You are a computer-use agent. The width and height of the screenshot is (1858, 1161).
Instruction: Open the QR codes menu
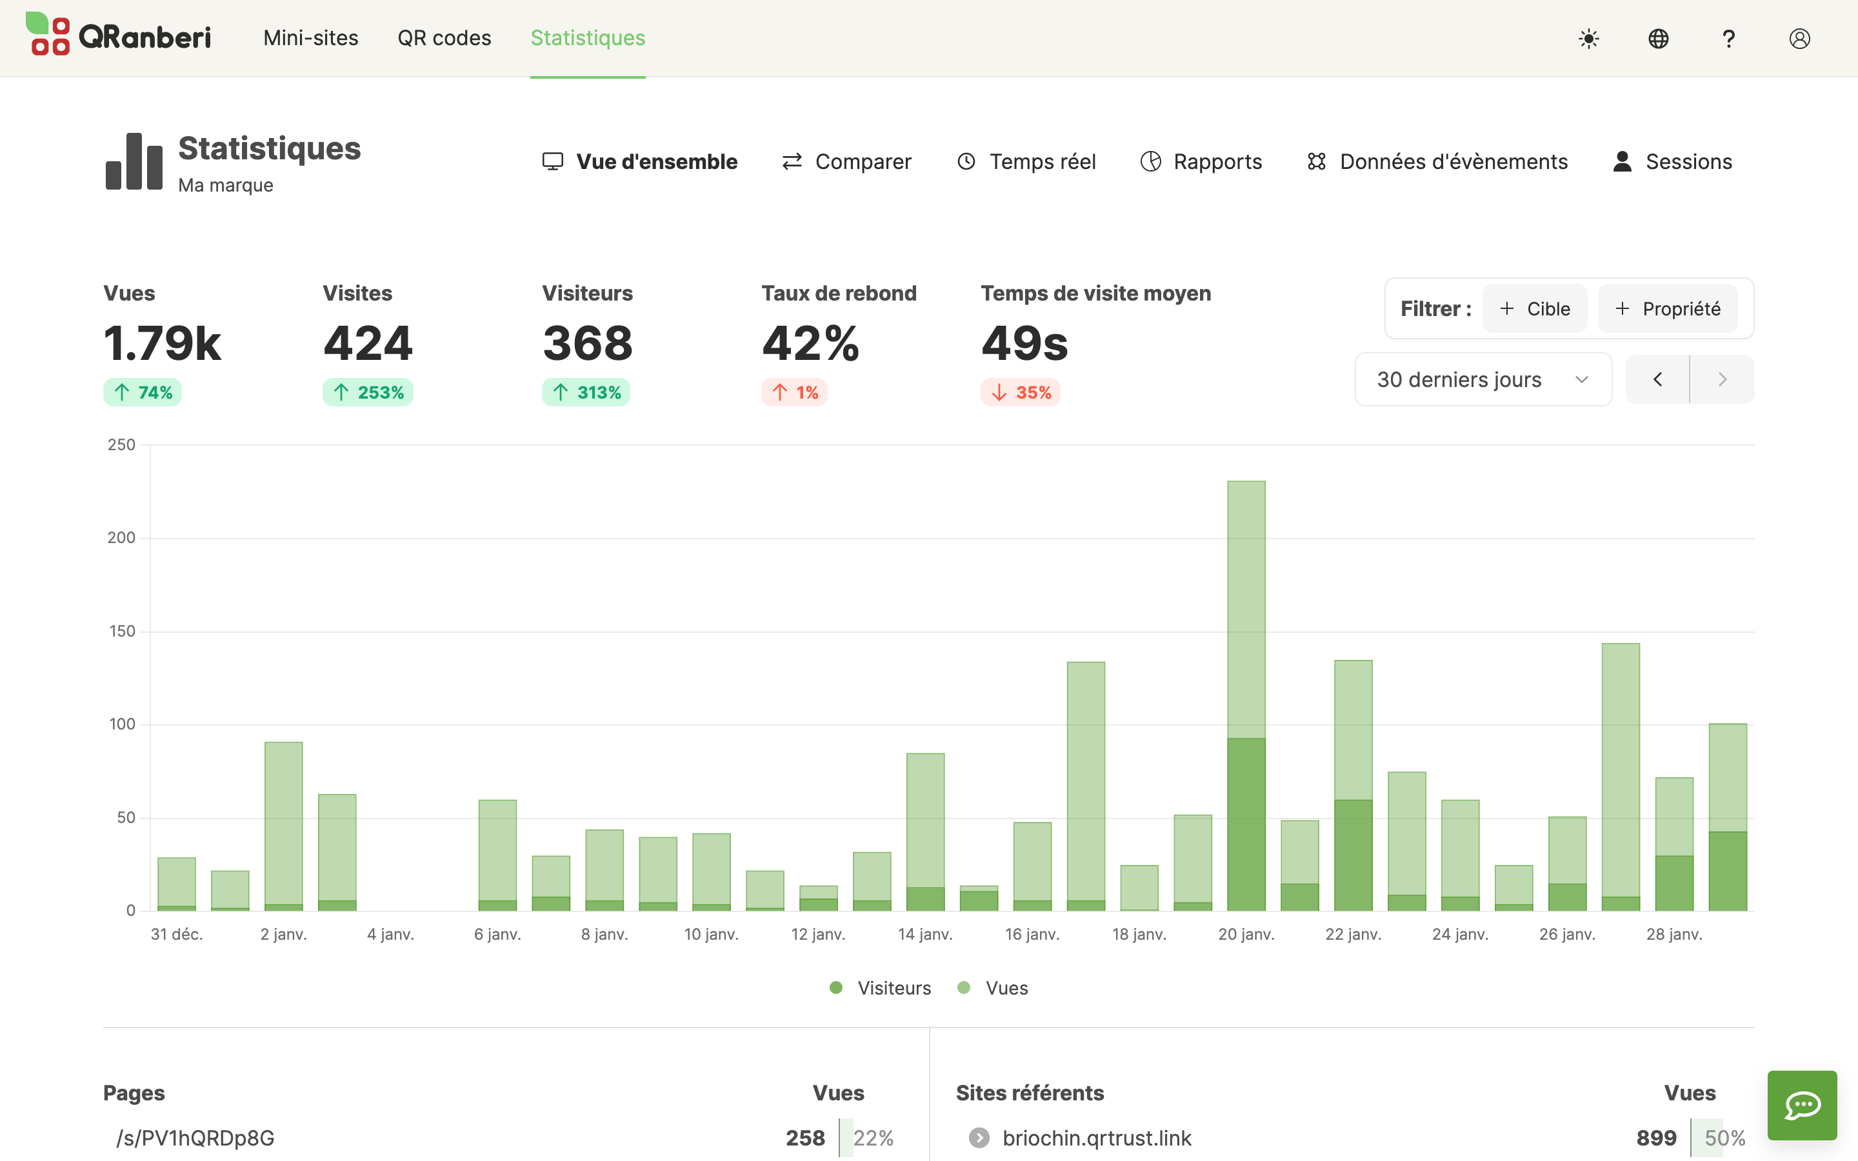pos(444,39)
